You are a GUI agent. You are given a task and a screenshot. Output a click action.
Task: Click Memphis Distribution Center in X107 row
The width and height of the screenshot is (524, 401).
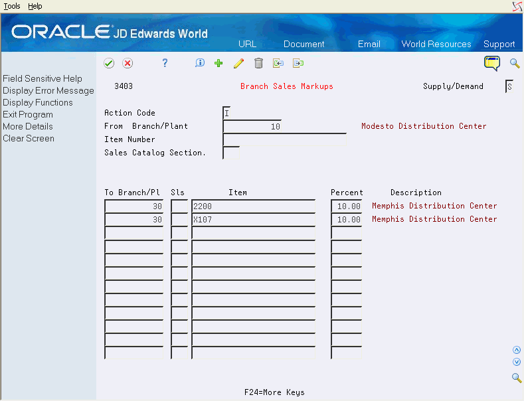tap(434, 219)
